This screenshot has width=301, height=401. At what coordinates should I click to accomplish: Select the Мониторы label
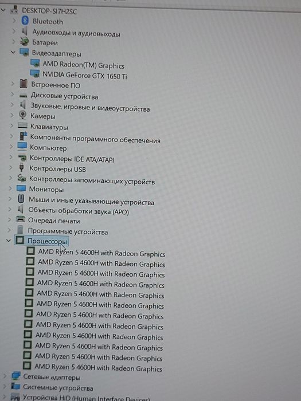(46, 190)
